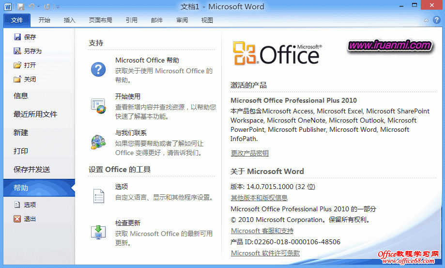The image size is (445, 268).
Task: Open the 其他版本和版权信息 link
Action: point(259,198)
